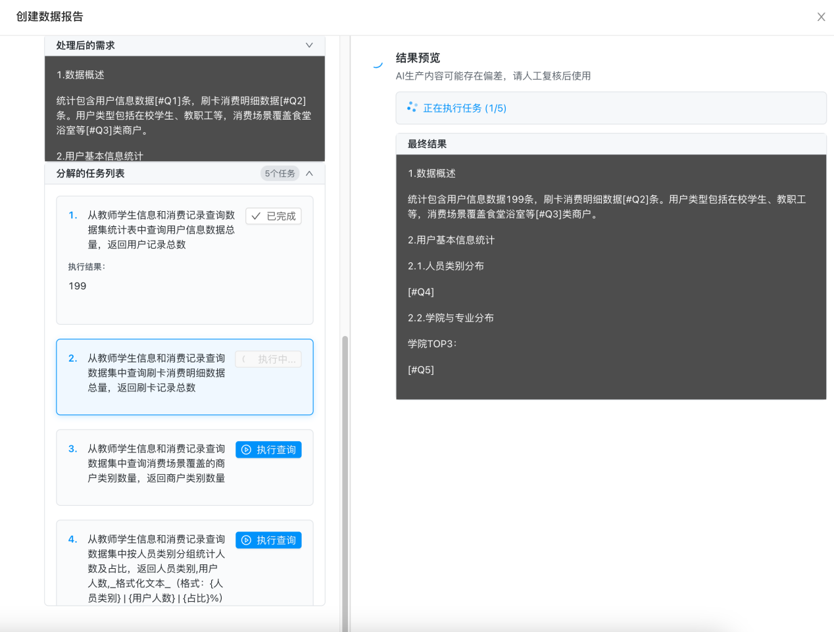Expand the 处理后的需求 section chevron
The image size is (834, 632).
(x=309, y=45)
